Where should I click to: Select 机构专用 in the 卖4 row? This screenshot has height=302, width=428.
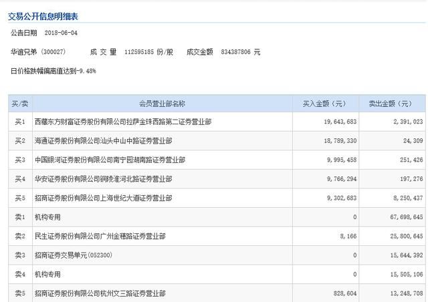click(47, 275)
